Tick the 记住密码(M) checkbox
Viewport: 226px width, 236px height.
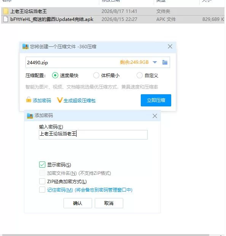[42, 190]
